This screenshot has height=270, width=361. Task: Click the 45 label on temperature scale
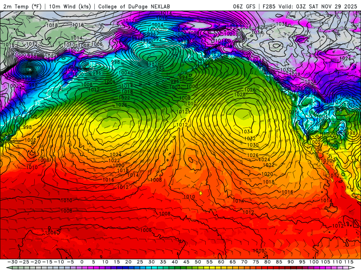pos(186,262)
